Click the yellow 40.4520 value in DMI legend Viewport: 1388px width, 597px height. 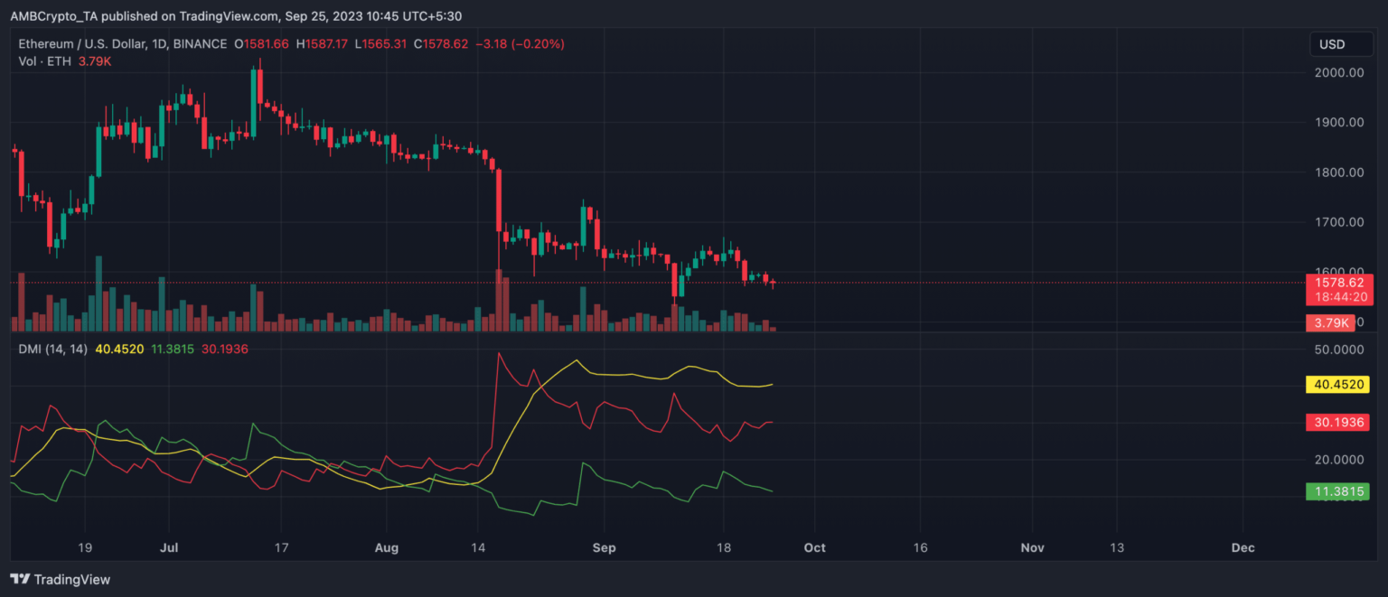click(x=120, y=349)
